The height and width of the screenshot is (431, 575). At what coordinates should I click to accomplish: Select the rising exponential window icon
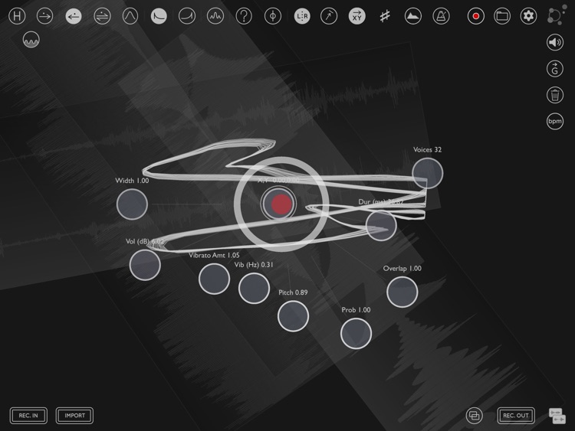[187, 16]
